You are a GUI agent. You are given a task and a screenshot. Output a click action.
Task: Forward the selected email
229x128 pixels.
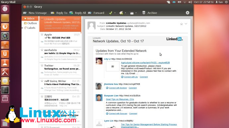(x=96, y=13)
